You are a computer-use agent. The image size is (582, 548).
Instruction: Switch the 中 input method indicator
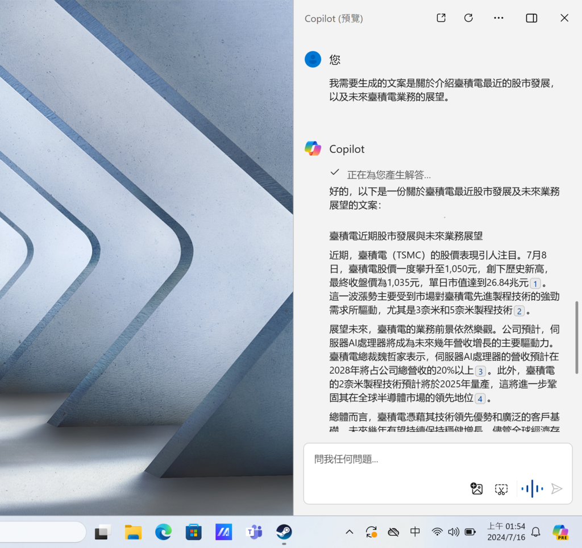(x=415, y=532)
